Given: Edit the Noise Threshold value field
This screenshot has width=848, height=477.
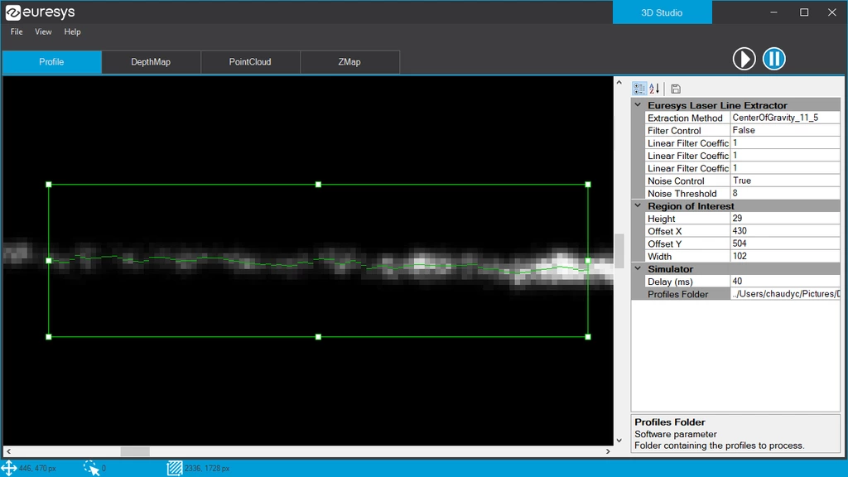Looking at the screenshot, I should 783,193.
